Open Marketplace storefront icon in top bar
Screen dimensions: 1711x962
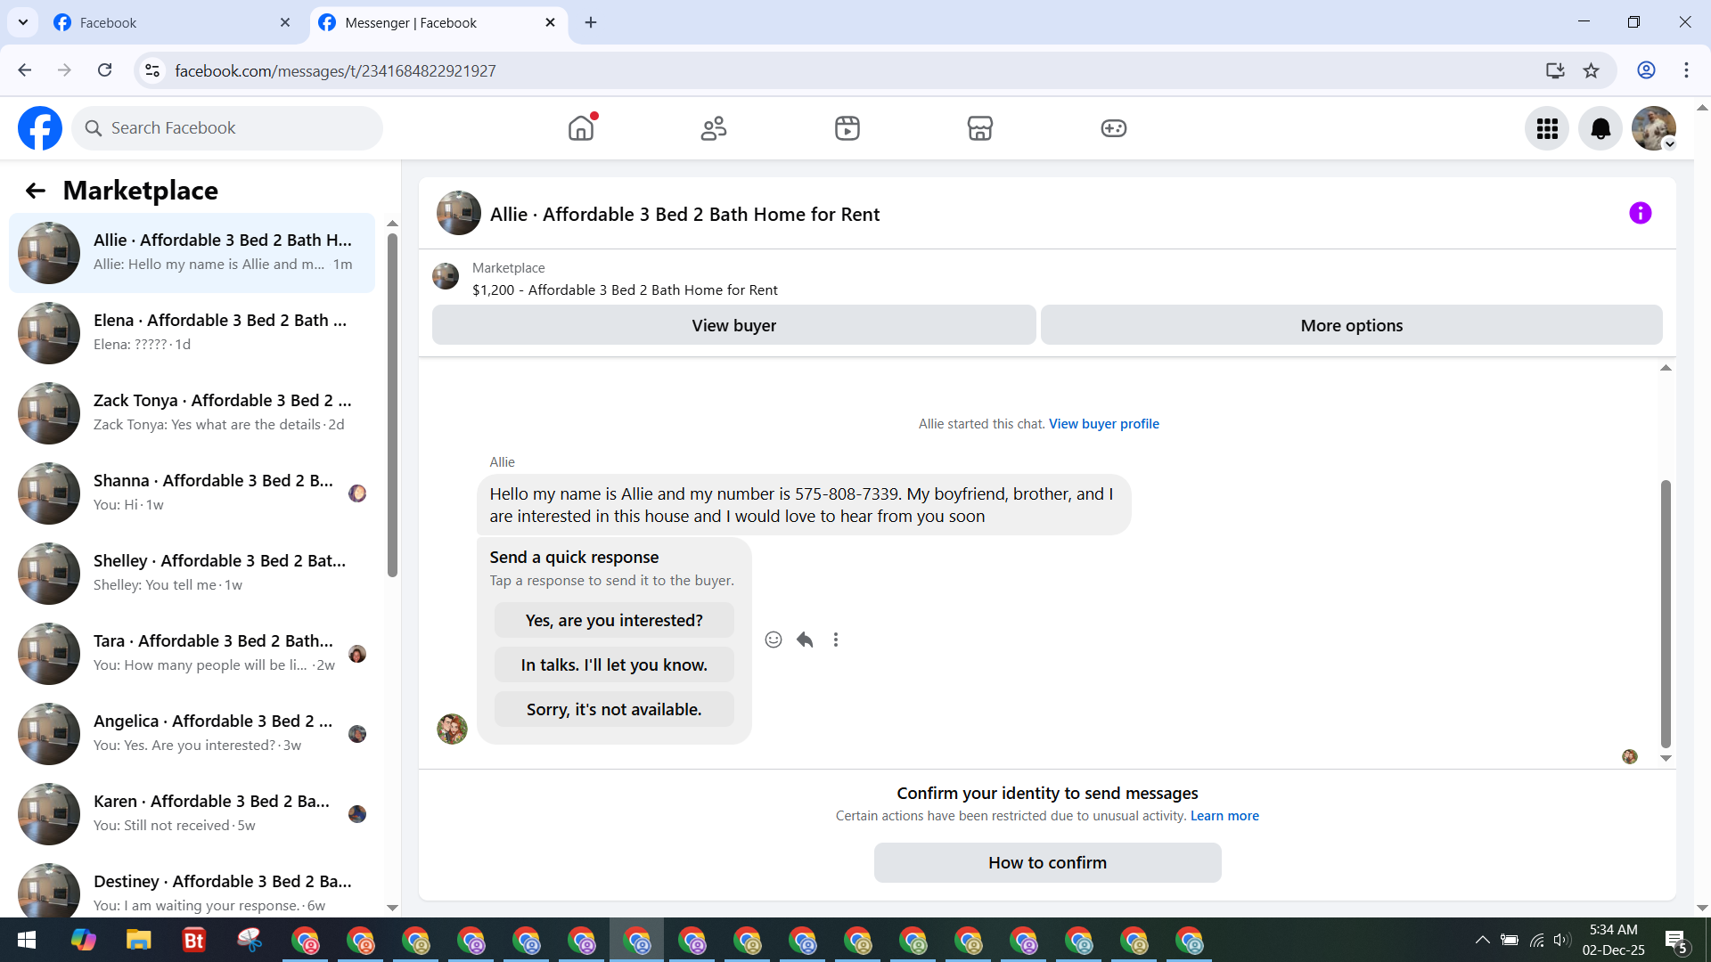tap(979, 128)
